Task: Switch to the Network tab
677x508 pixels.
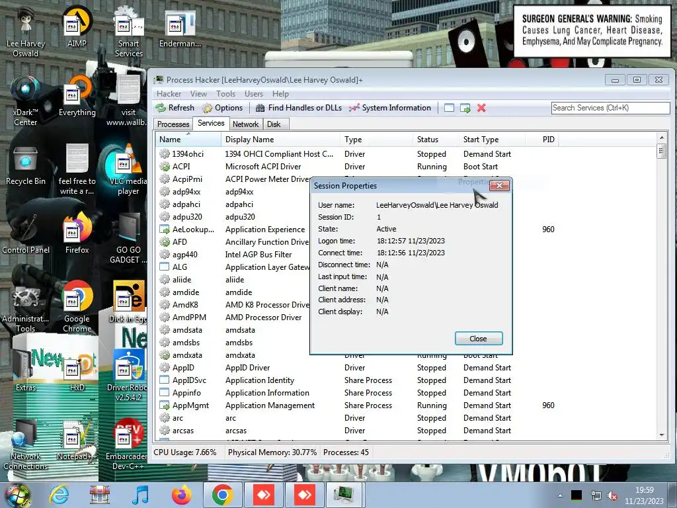Action: [x=246, y=124]
